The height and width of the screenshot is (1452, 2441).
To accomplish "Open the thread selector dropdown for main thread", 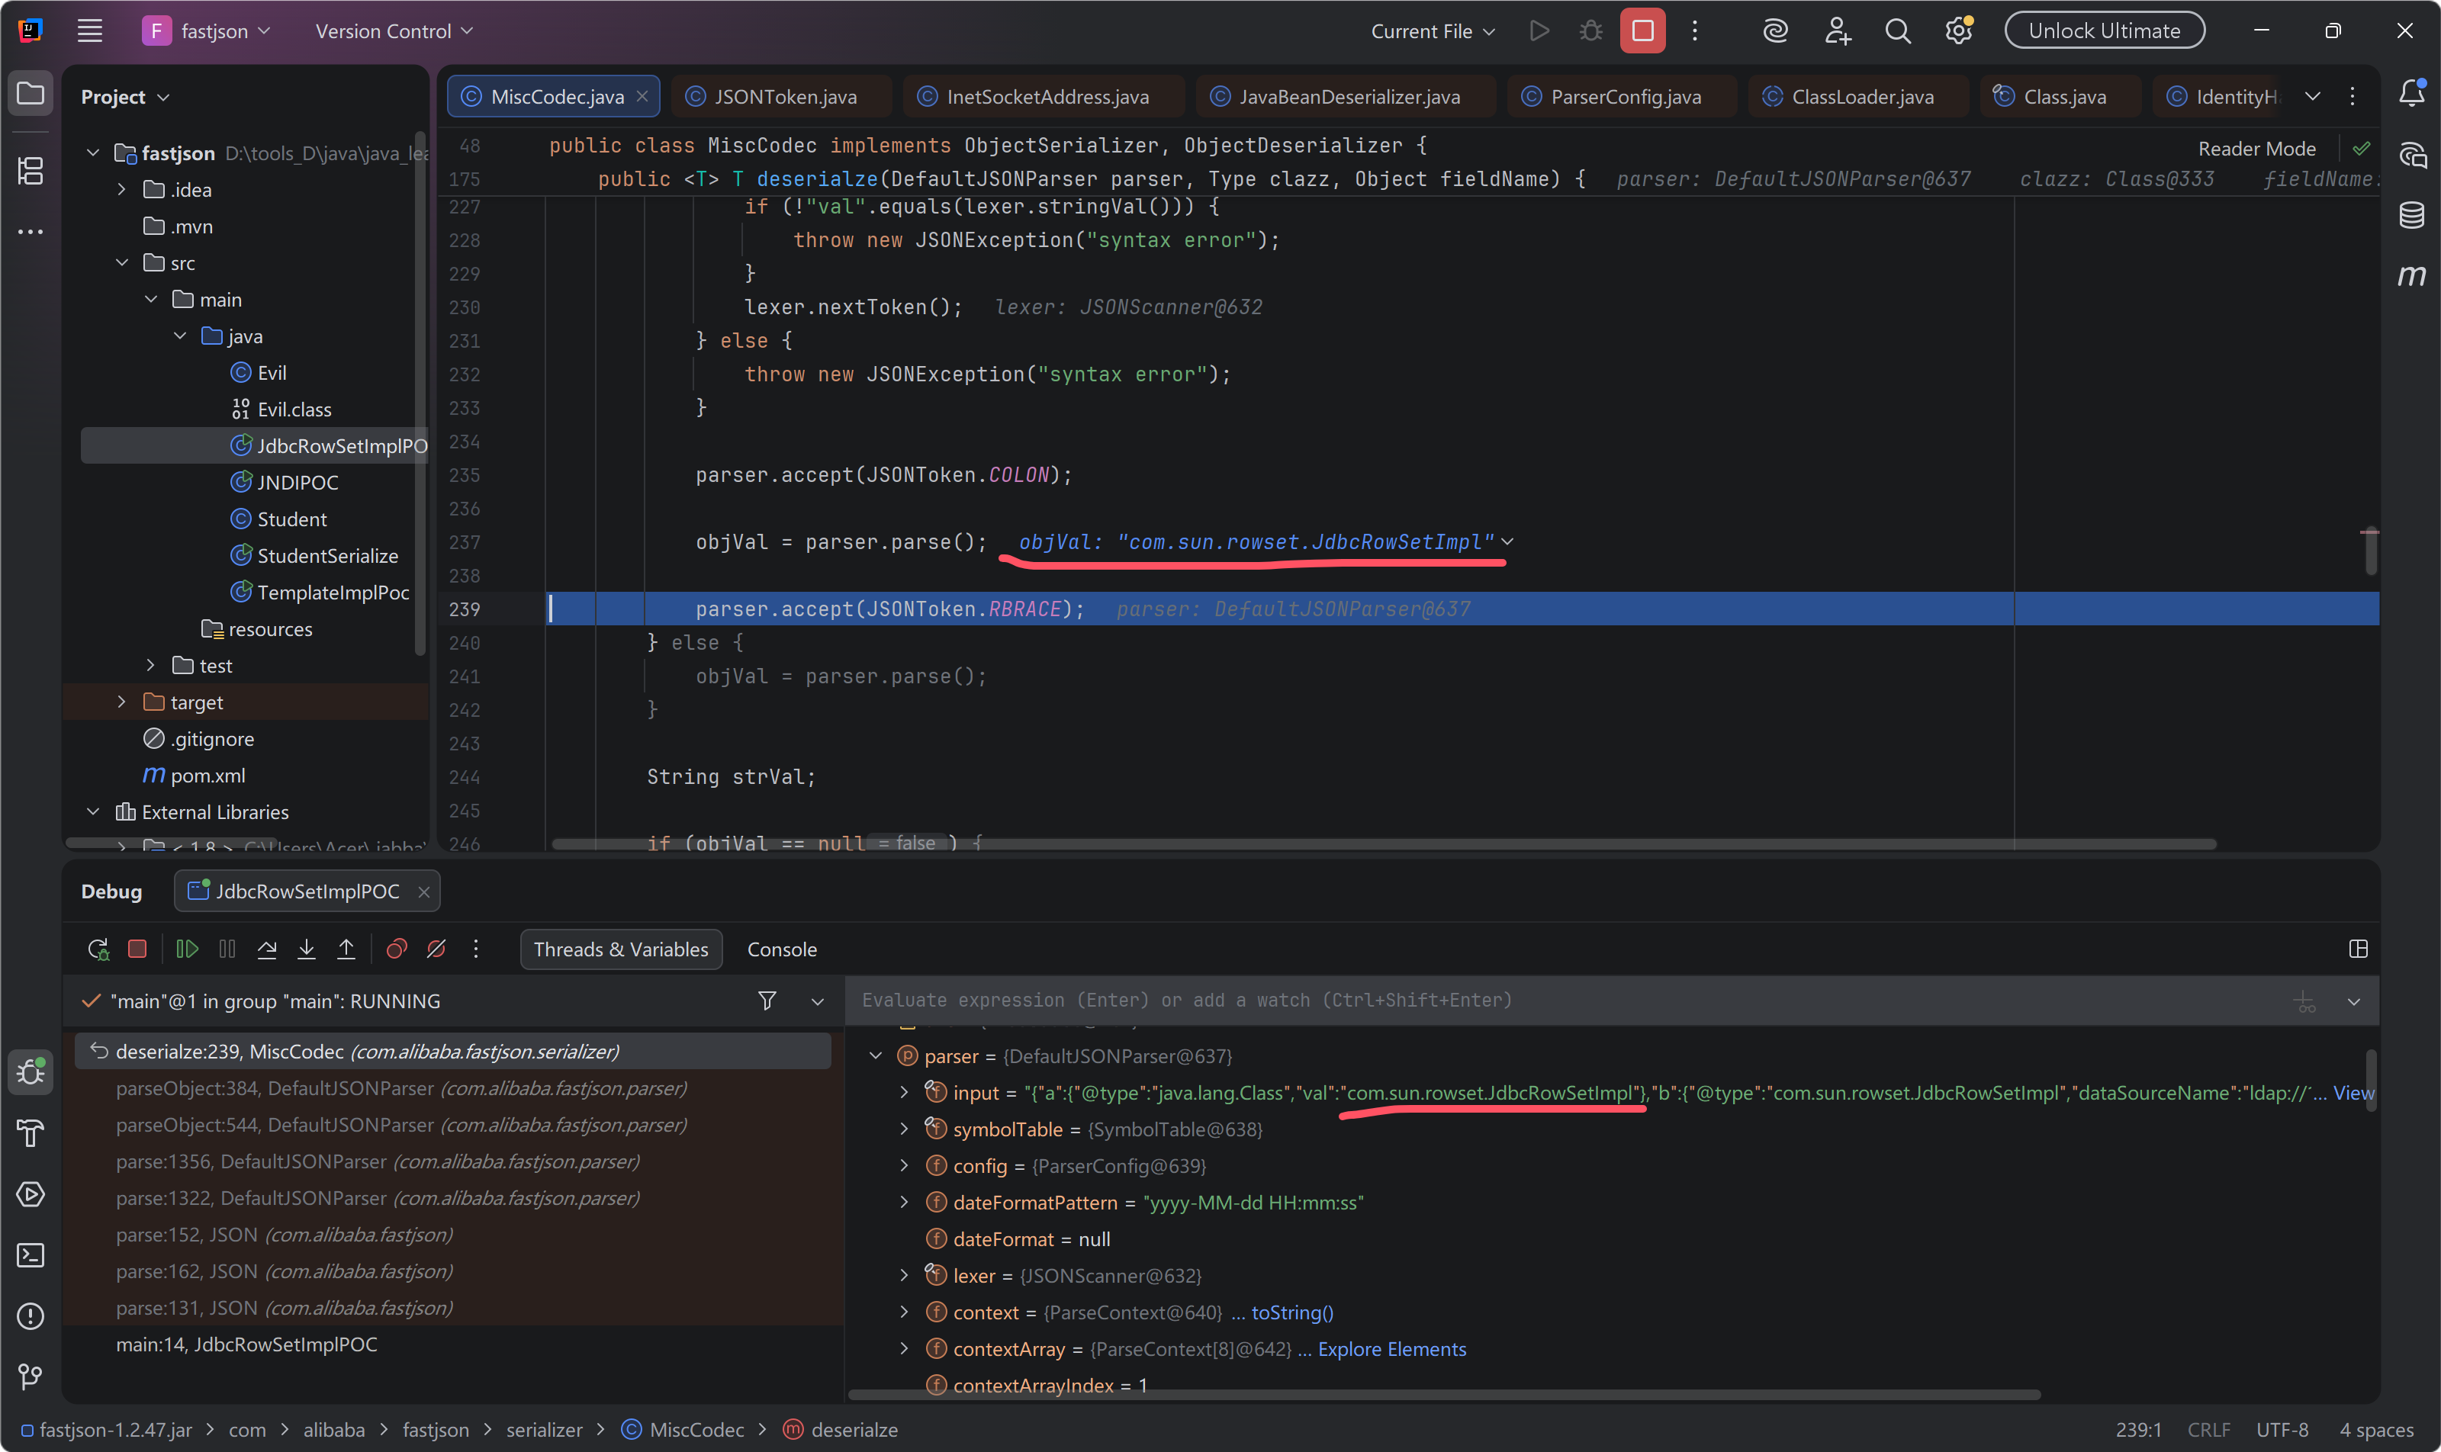I will click(x=817, y=1001).
